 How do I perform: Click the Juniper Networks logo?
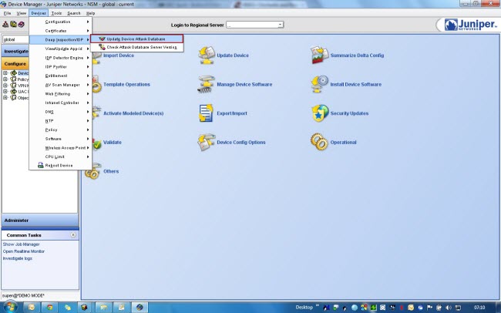(x=470, y=25)
